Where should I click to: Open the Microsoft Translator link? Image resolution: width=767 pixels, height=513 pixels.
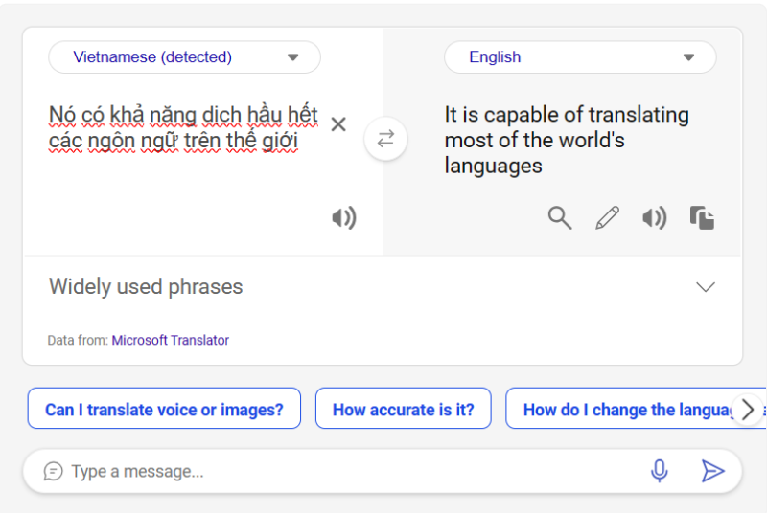coord(171,340)
